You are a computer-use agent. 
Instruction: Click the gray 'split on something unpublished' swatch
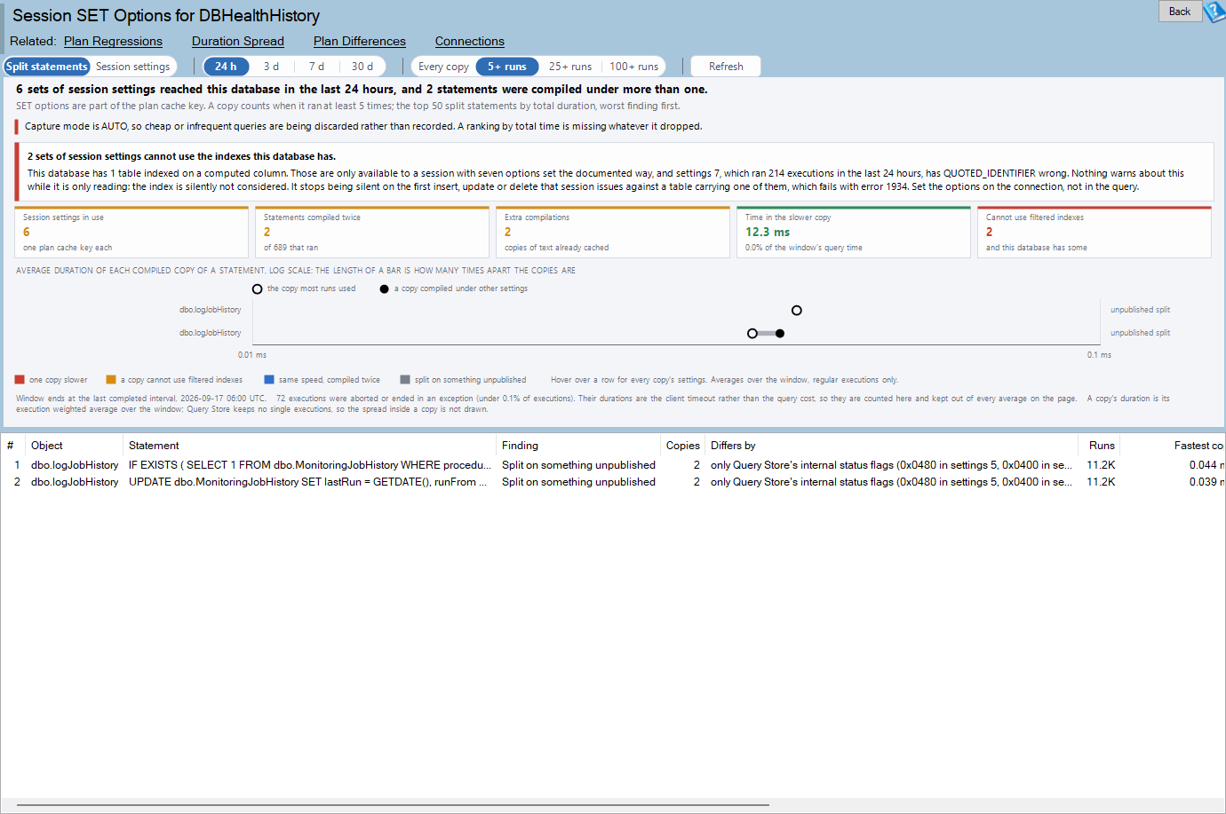point(405,380)
